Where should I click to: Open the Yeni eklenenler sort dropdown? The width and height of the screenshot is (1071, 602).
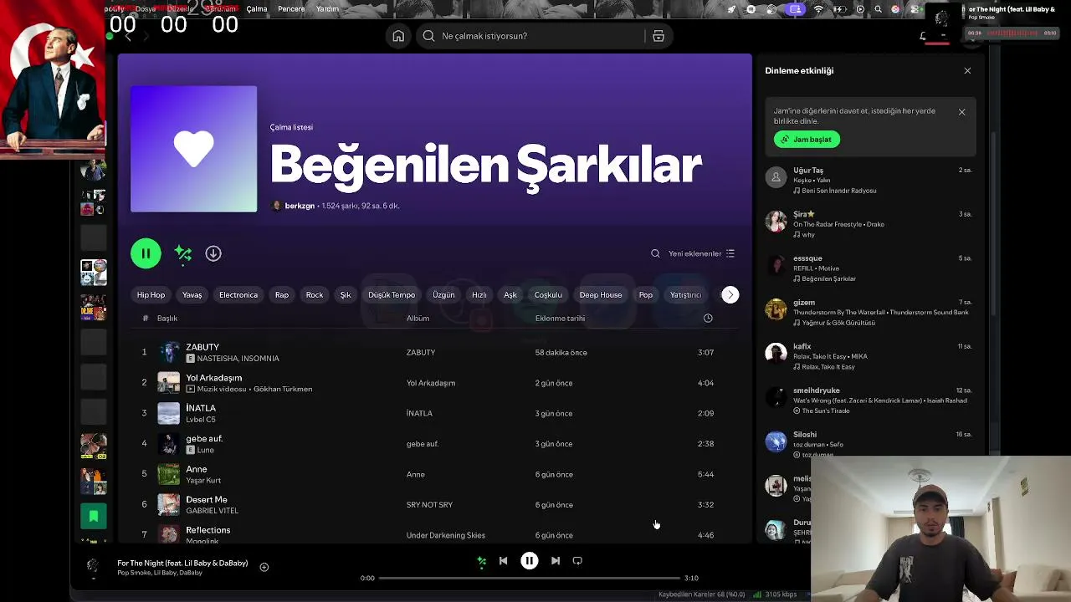point(701,253)
